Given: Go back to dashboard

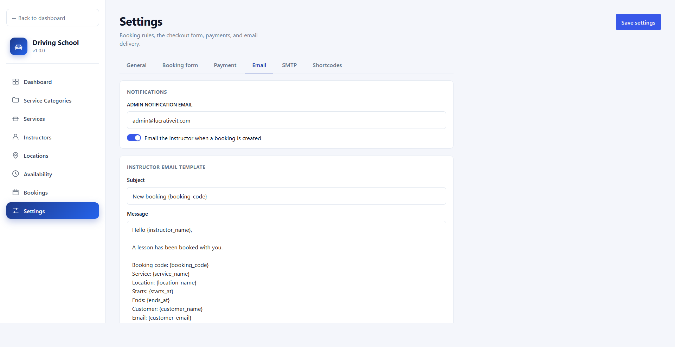Looking at the screenshot, I should coord(53,18).
